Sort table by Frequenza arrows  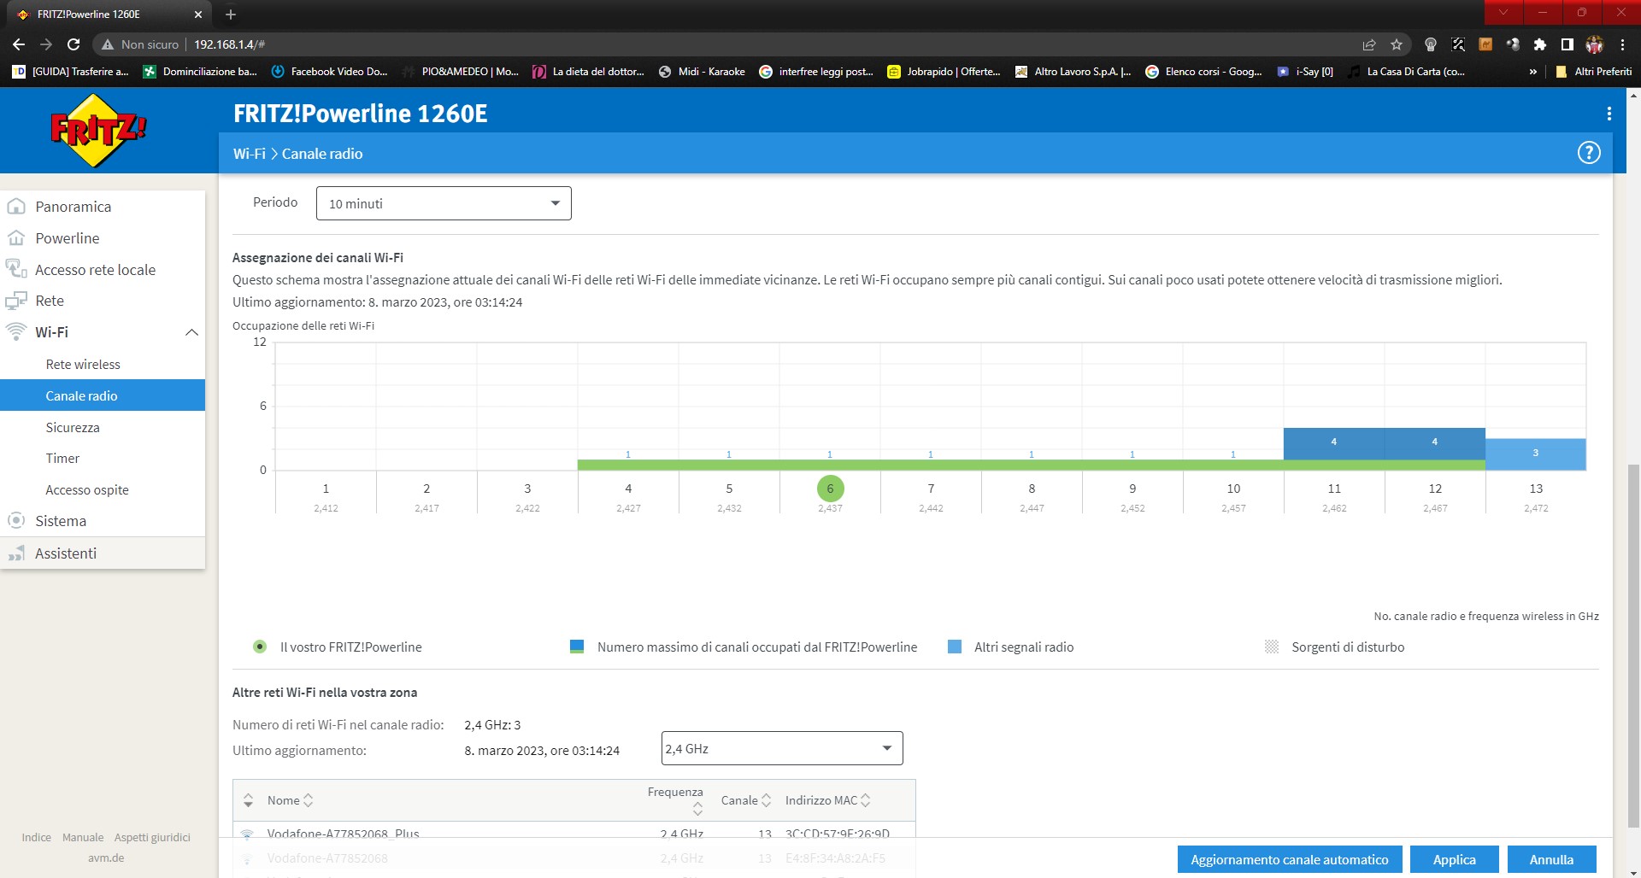[697, 809]
